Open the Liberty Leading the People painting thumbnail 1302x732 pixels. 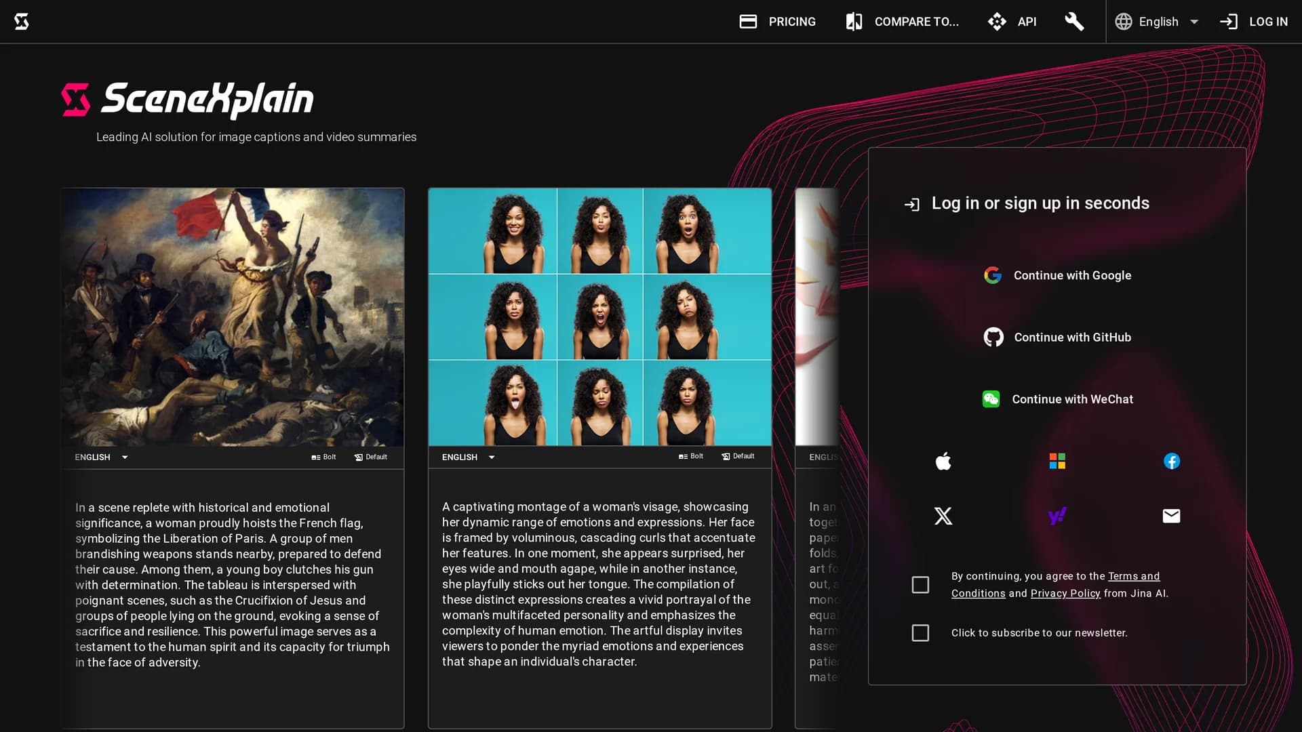pyautogui.click(x=233, y=317)
